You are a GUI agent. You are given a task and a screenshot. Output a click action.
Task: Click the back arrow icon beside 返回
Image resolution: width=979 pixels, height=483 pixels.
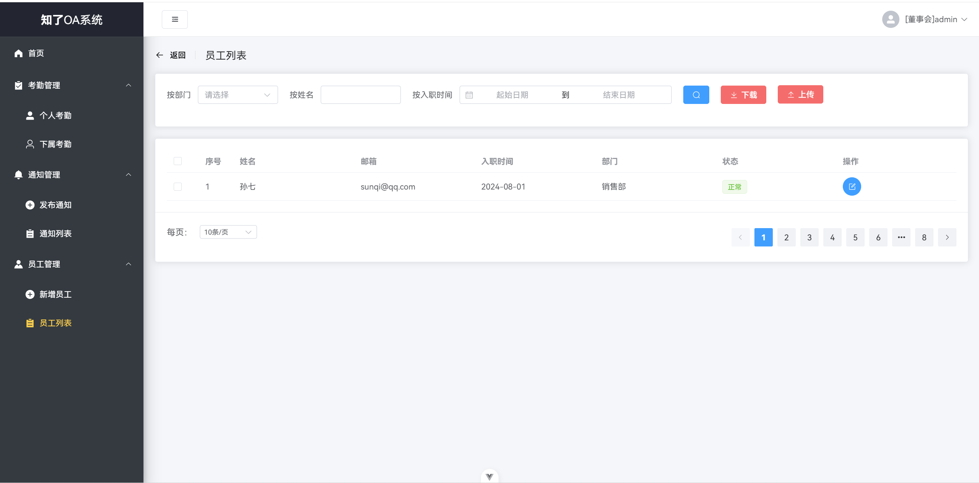(x=160, y=55)
